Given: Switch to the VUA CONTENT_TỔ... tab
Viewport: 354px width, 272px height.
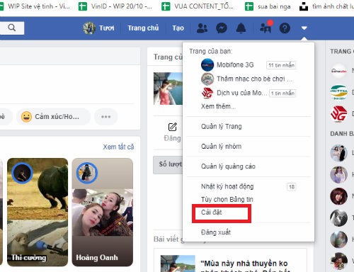Looking at the screenshot, I should click(x=198, y=6).
